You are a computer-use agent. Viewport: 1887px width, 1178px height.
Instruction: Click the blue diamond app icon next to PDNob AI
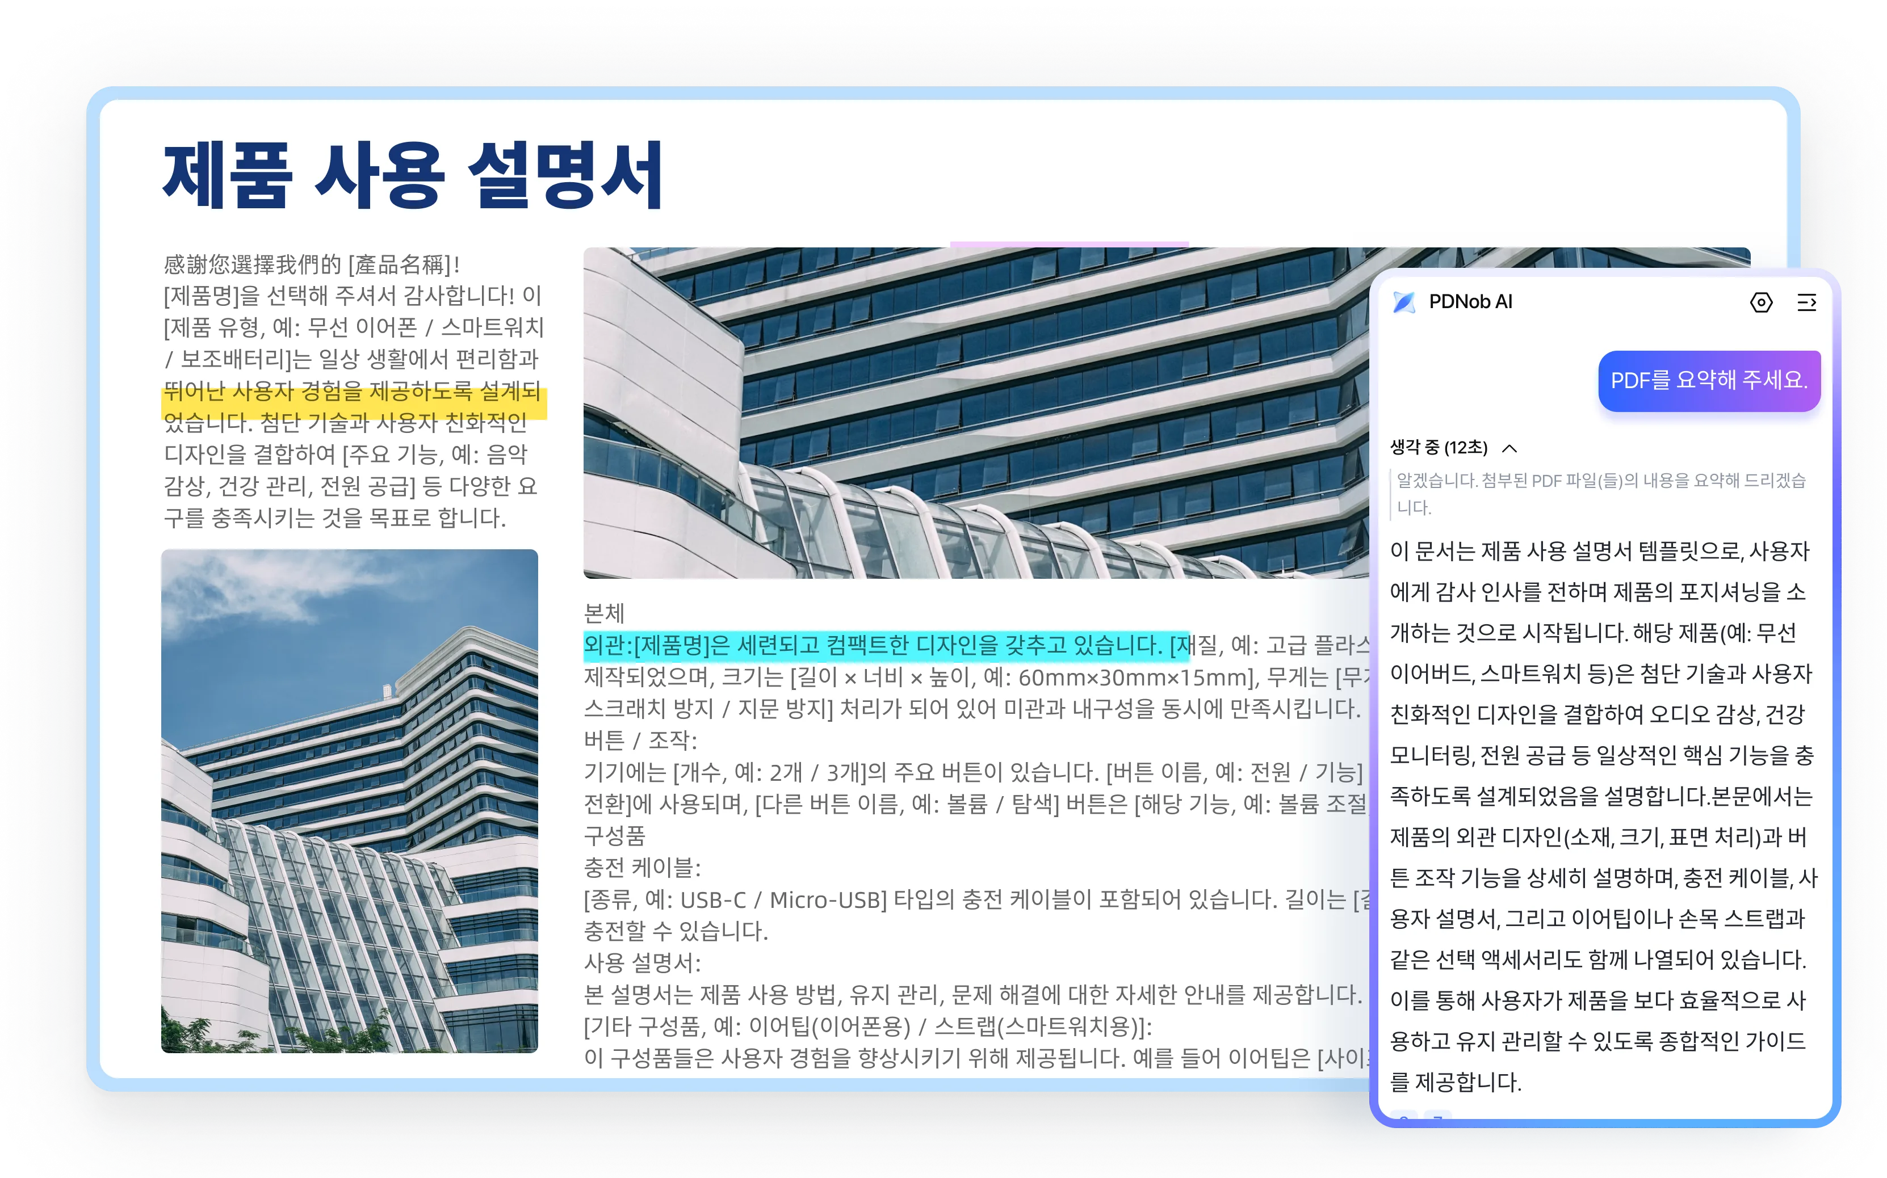(x=1404, y=302)
